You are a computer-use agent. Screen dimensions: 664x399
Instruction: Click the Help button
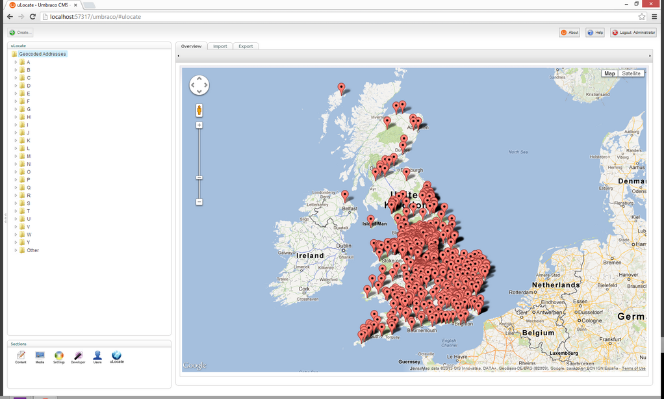pos(595,32)
